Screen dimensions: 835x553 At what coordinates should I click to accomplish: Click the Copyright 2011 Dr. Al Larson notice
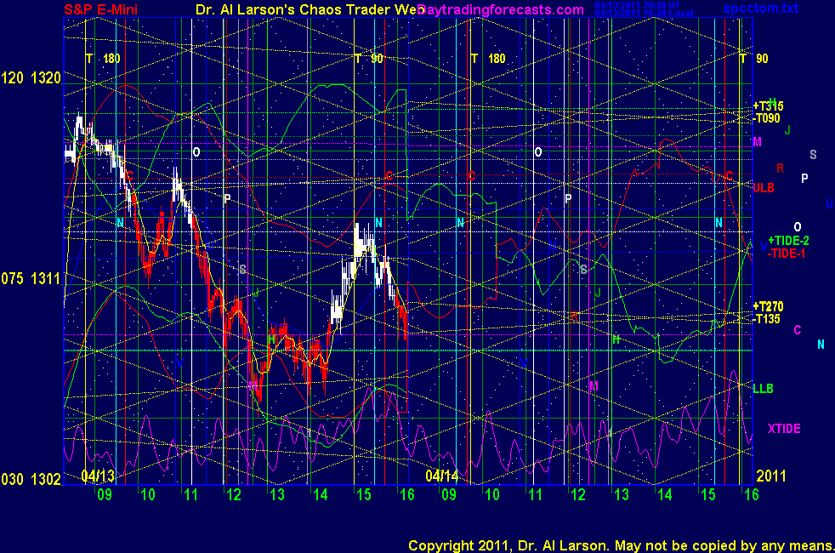pos(621,545)
